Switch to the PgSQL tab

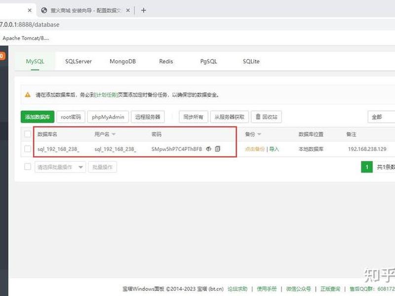(x=208, y=61)
